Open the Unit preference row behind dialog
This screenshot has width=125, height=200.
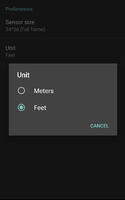pos(62,51)
